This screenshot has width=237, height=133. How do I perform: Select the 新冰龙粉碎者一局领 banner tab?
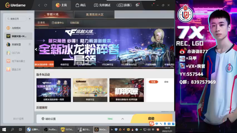click(x=44, y=64)
